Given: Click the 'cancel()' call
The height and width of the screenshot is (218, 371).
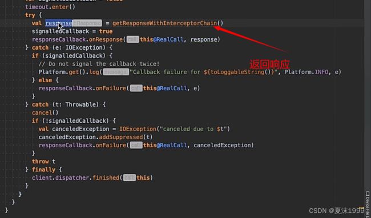Looking at the screenshot, I should (45, 112).
